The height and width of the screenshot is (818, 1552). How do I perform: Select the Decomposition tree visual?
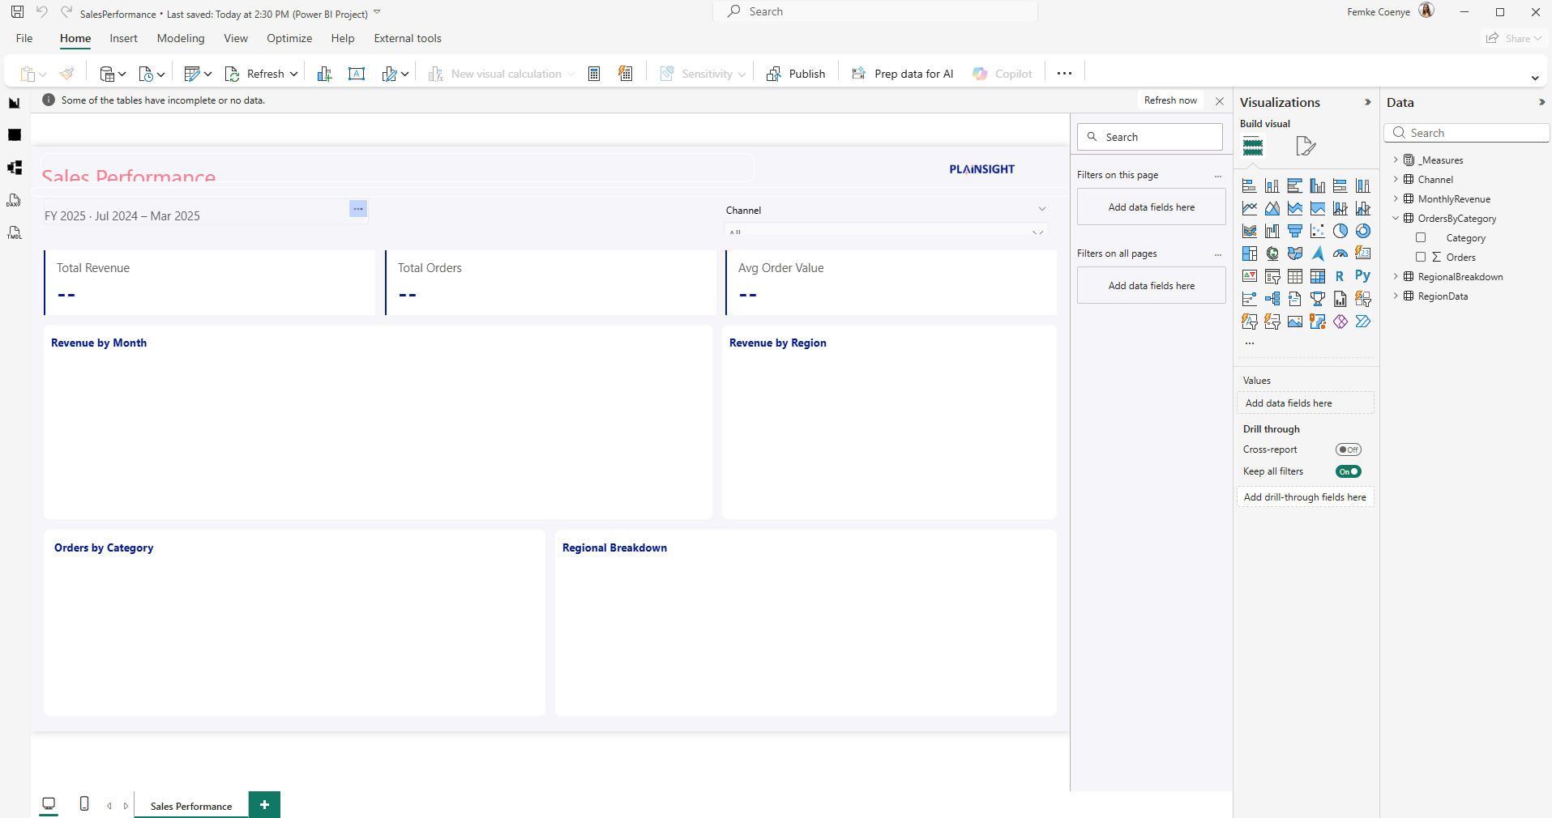pos(1272,299)
